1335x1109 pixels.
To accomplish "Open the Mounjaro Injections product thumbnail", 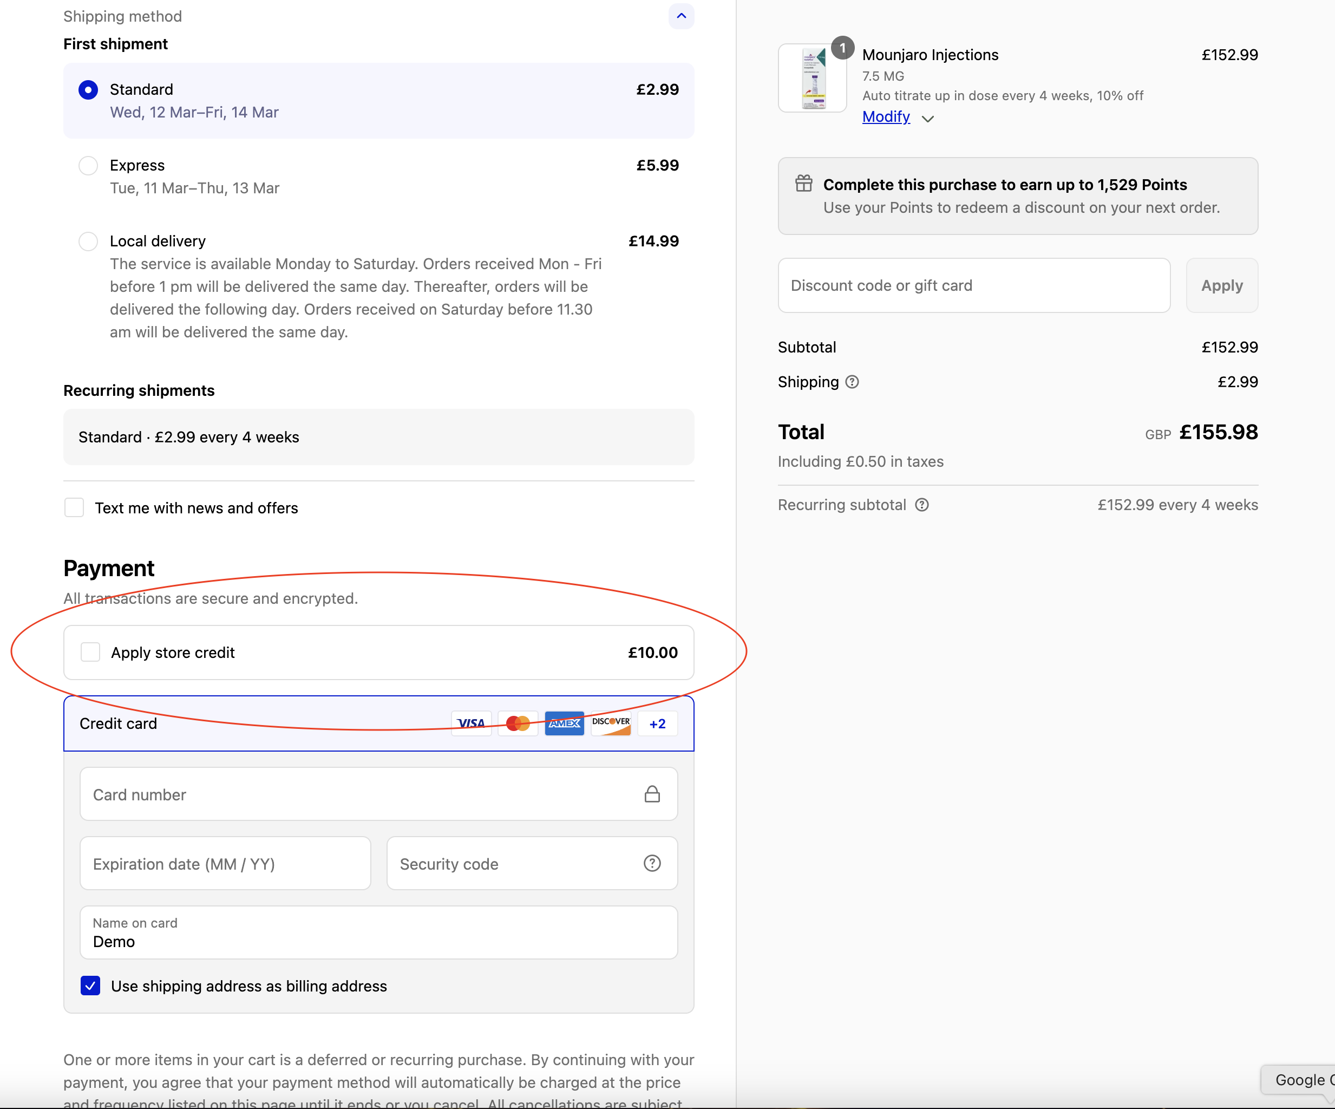I will (813, 78).
